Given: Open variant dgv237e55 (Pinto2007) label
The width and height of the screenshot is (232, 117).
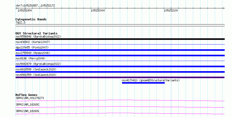Looking at the screenshot, I should (x=32, y=47).
